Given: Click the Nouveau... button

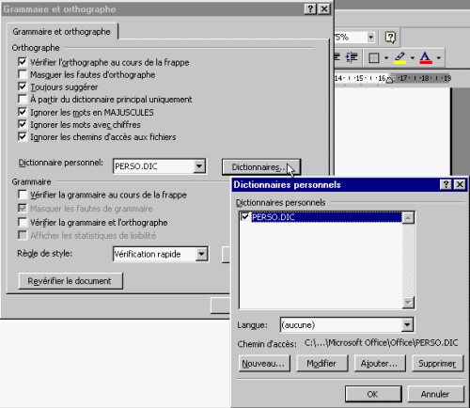Looking at the screenshot, I should [264, 364].
